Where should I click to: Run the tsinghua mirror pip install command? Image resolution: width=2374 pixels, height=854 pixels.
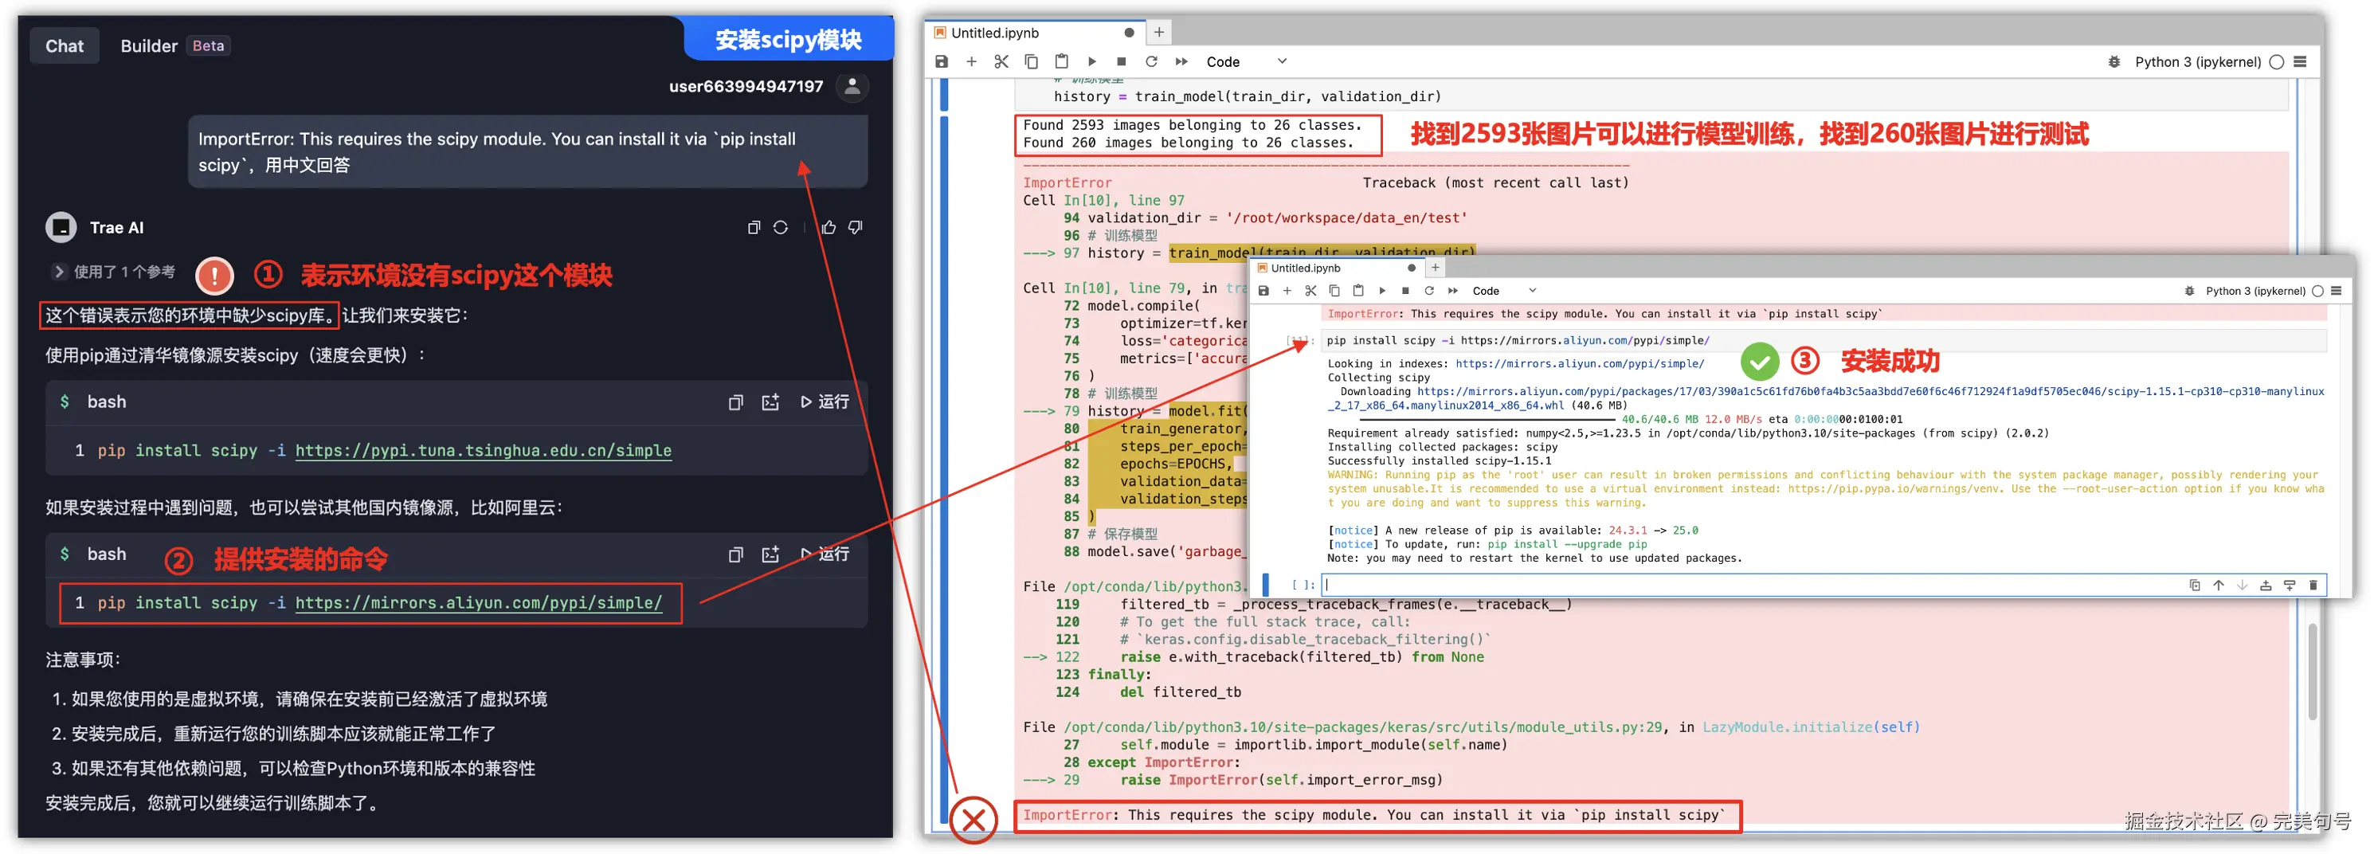click(825, 402)
